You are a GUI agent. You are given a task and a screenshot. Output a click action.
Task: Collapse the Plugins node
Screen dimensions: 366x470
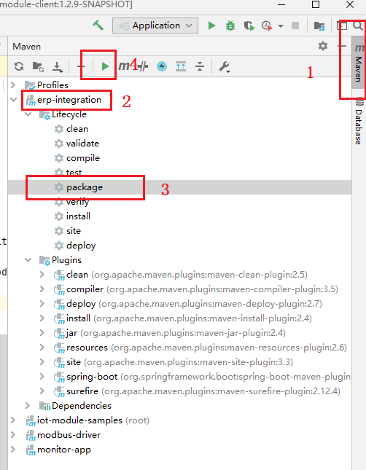coord(28,260)
